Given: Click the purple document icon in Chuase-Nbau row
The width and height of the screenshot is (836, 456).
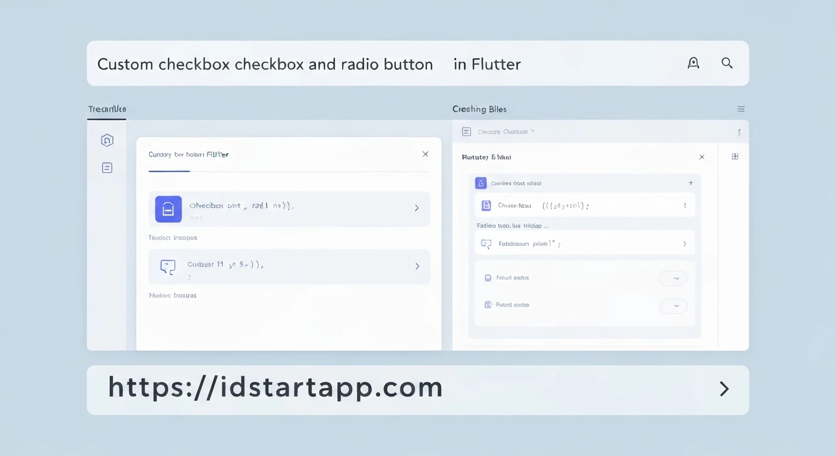Looking at the screenshot, I should point(486,206).
